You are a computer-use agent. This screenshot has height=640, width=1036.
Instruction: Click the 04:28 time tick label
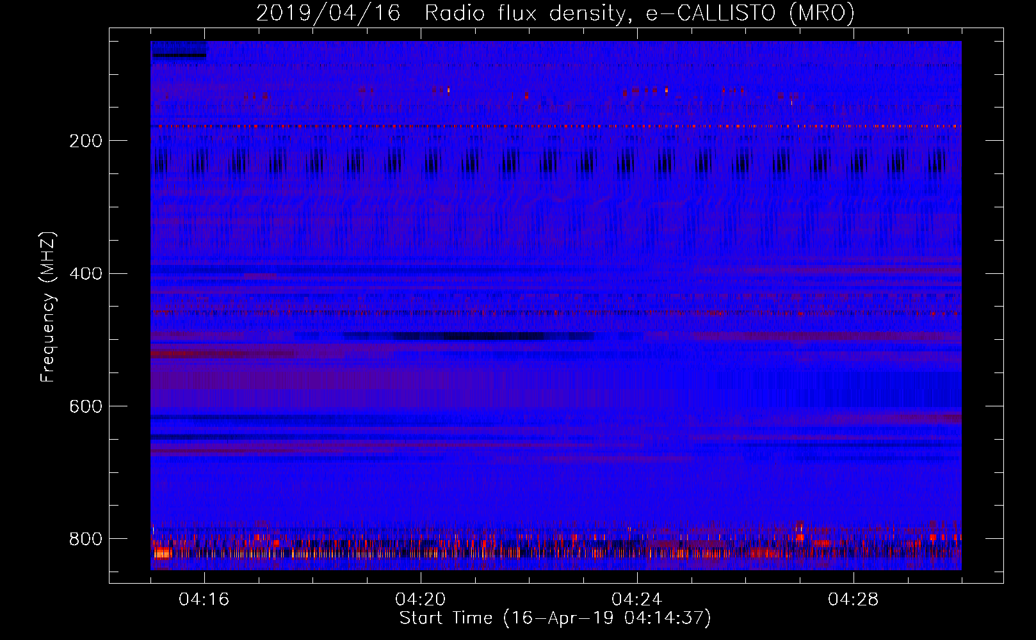854,600
